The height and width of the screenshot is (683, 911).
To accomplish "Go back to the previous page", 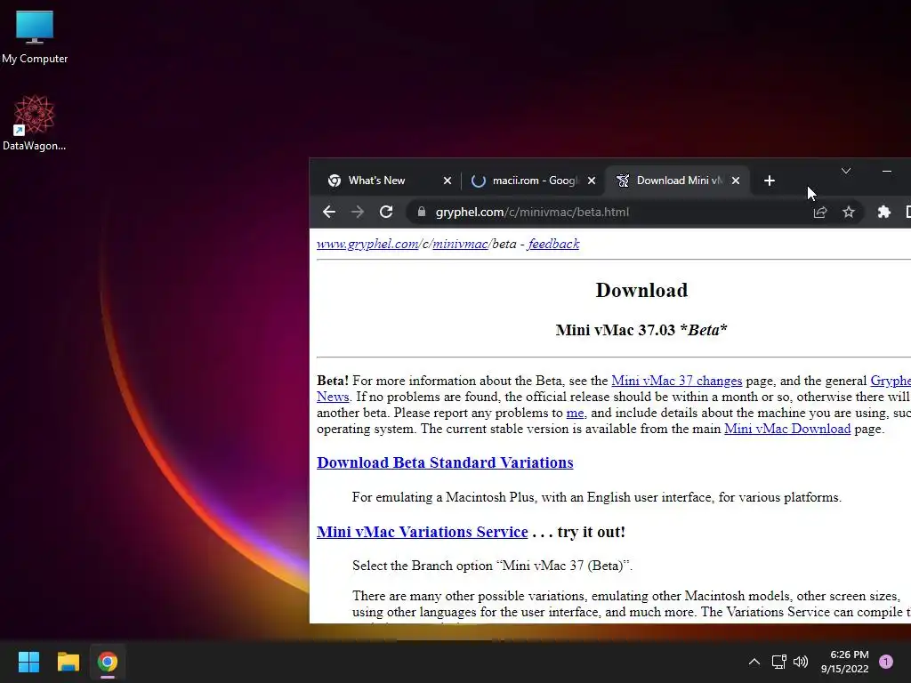I will click(329, 212).
